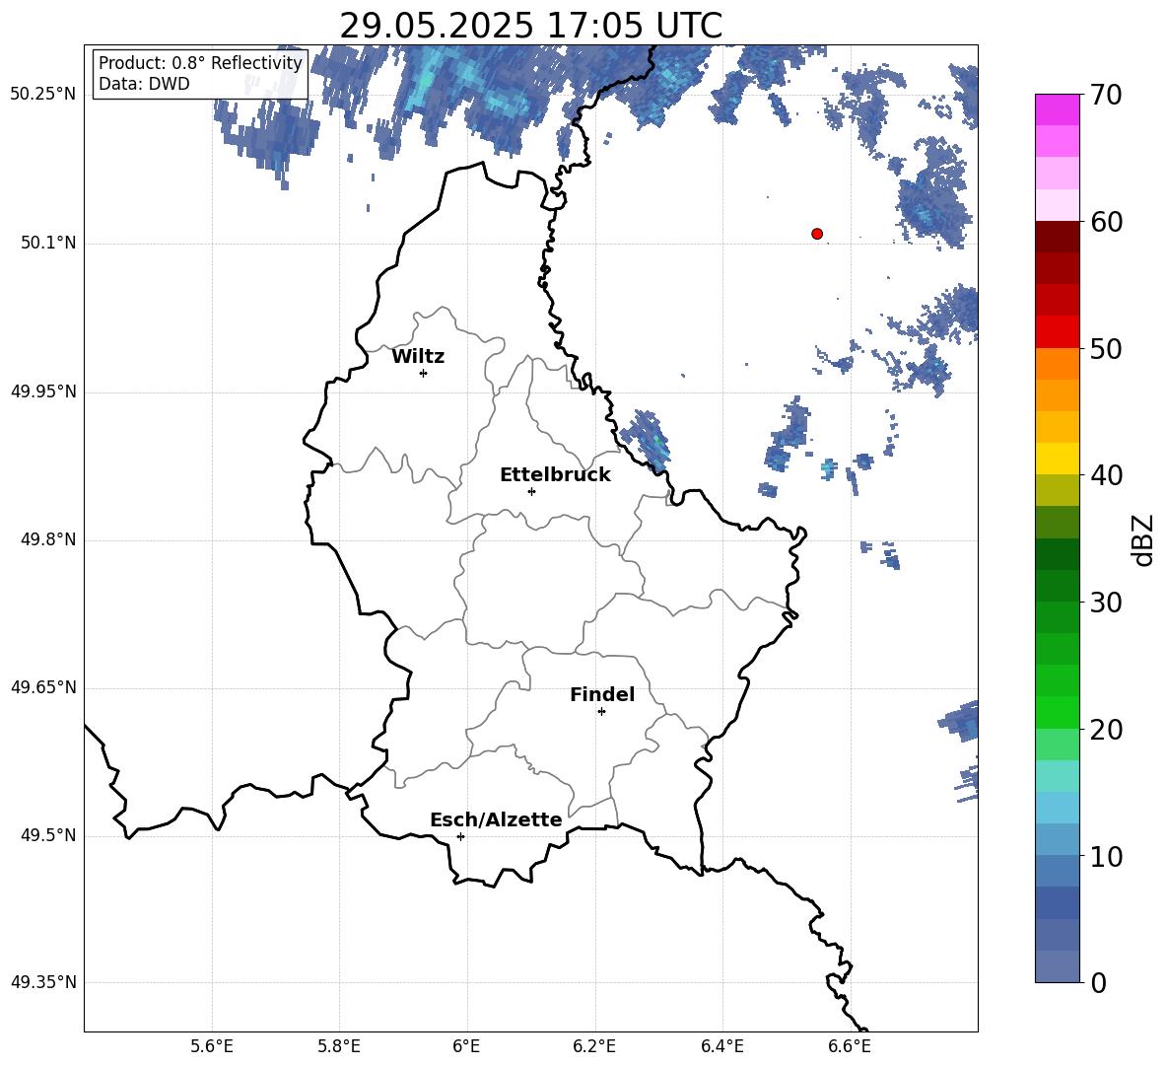
Task: Click the 50 colorbar tick label
Action: point(1107,348)
